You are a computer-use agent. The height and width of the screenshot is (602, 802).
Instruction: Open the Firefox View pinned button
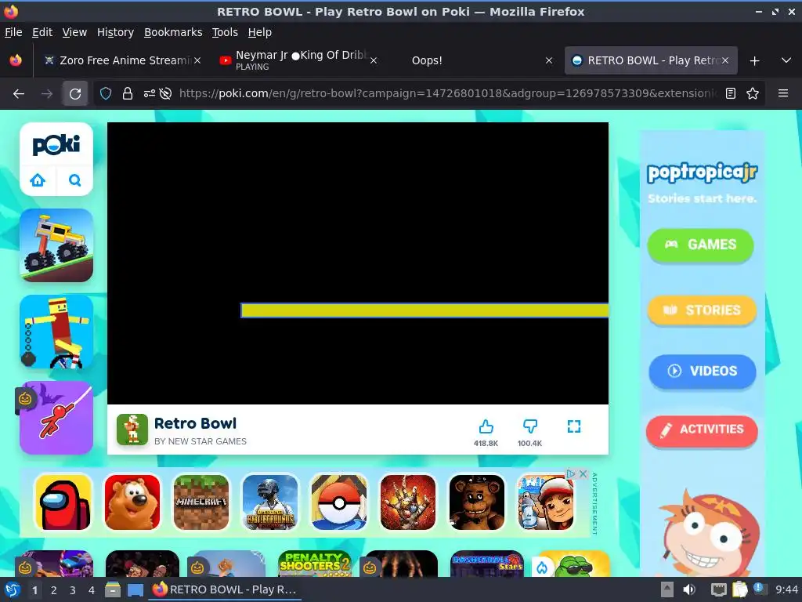pyautogui.click(x=16, y=60)
